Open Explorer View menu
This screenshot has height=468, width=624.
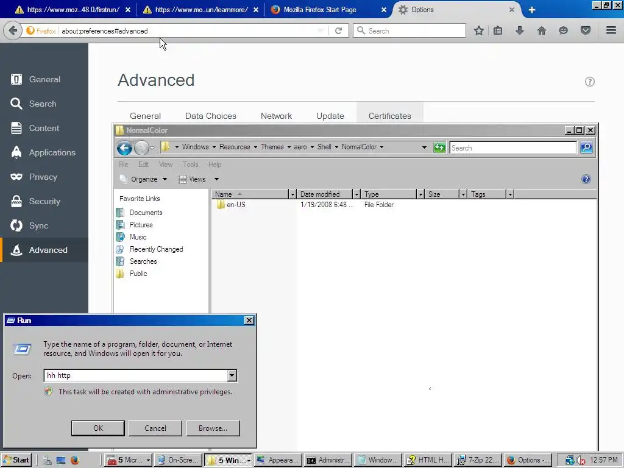(166, 165)
